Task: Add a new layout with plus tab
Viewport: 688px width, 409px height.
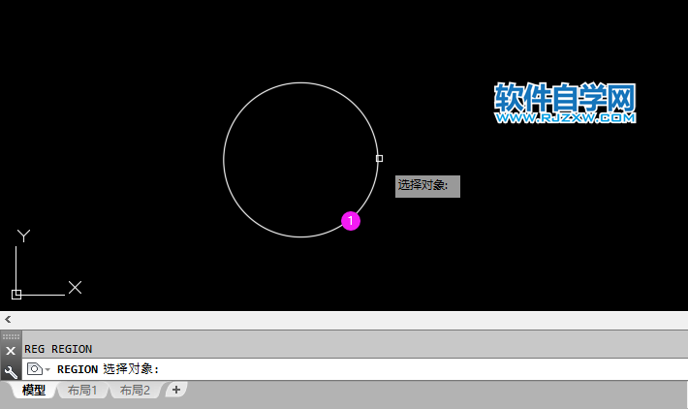Action: coord(176,390)
